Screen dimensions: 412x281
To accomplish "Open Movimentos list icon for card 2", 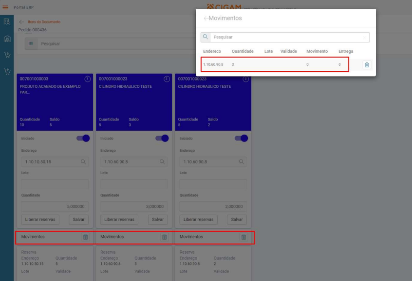I will [165, 237].
